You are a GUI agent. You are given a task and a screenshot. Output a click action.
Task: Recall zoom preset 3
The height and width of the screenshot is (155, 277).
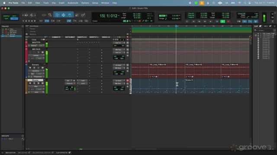click(29, 21)
